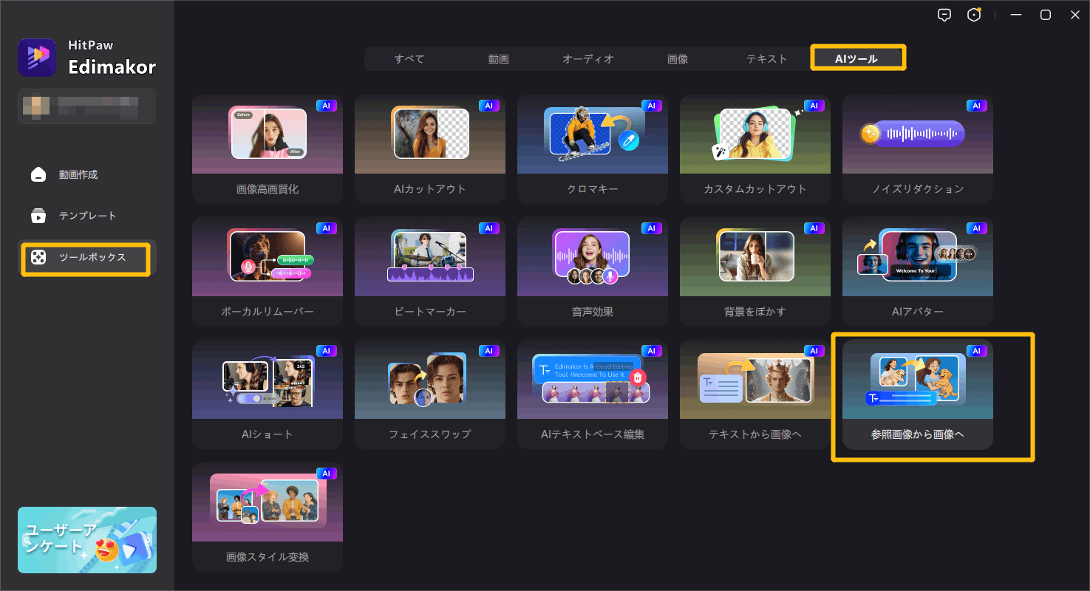
Task: Click the HitPaw Edimakor logo
Action: (37, 58)
